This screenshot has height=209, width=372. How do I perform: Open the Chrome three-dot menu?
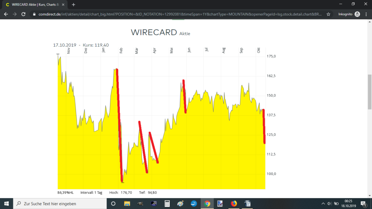[x=366, y=14]
